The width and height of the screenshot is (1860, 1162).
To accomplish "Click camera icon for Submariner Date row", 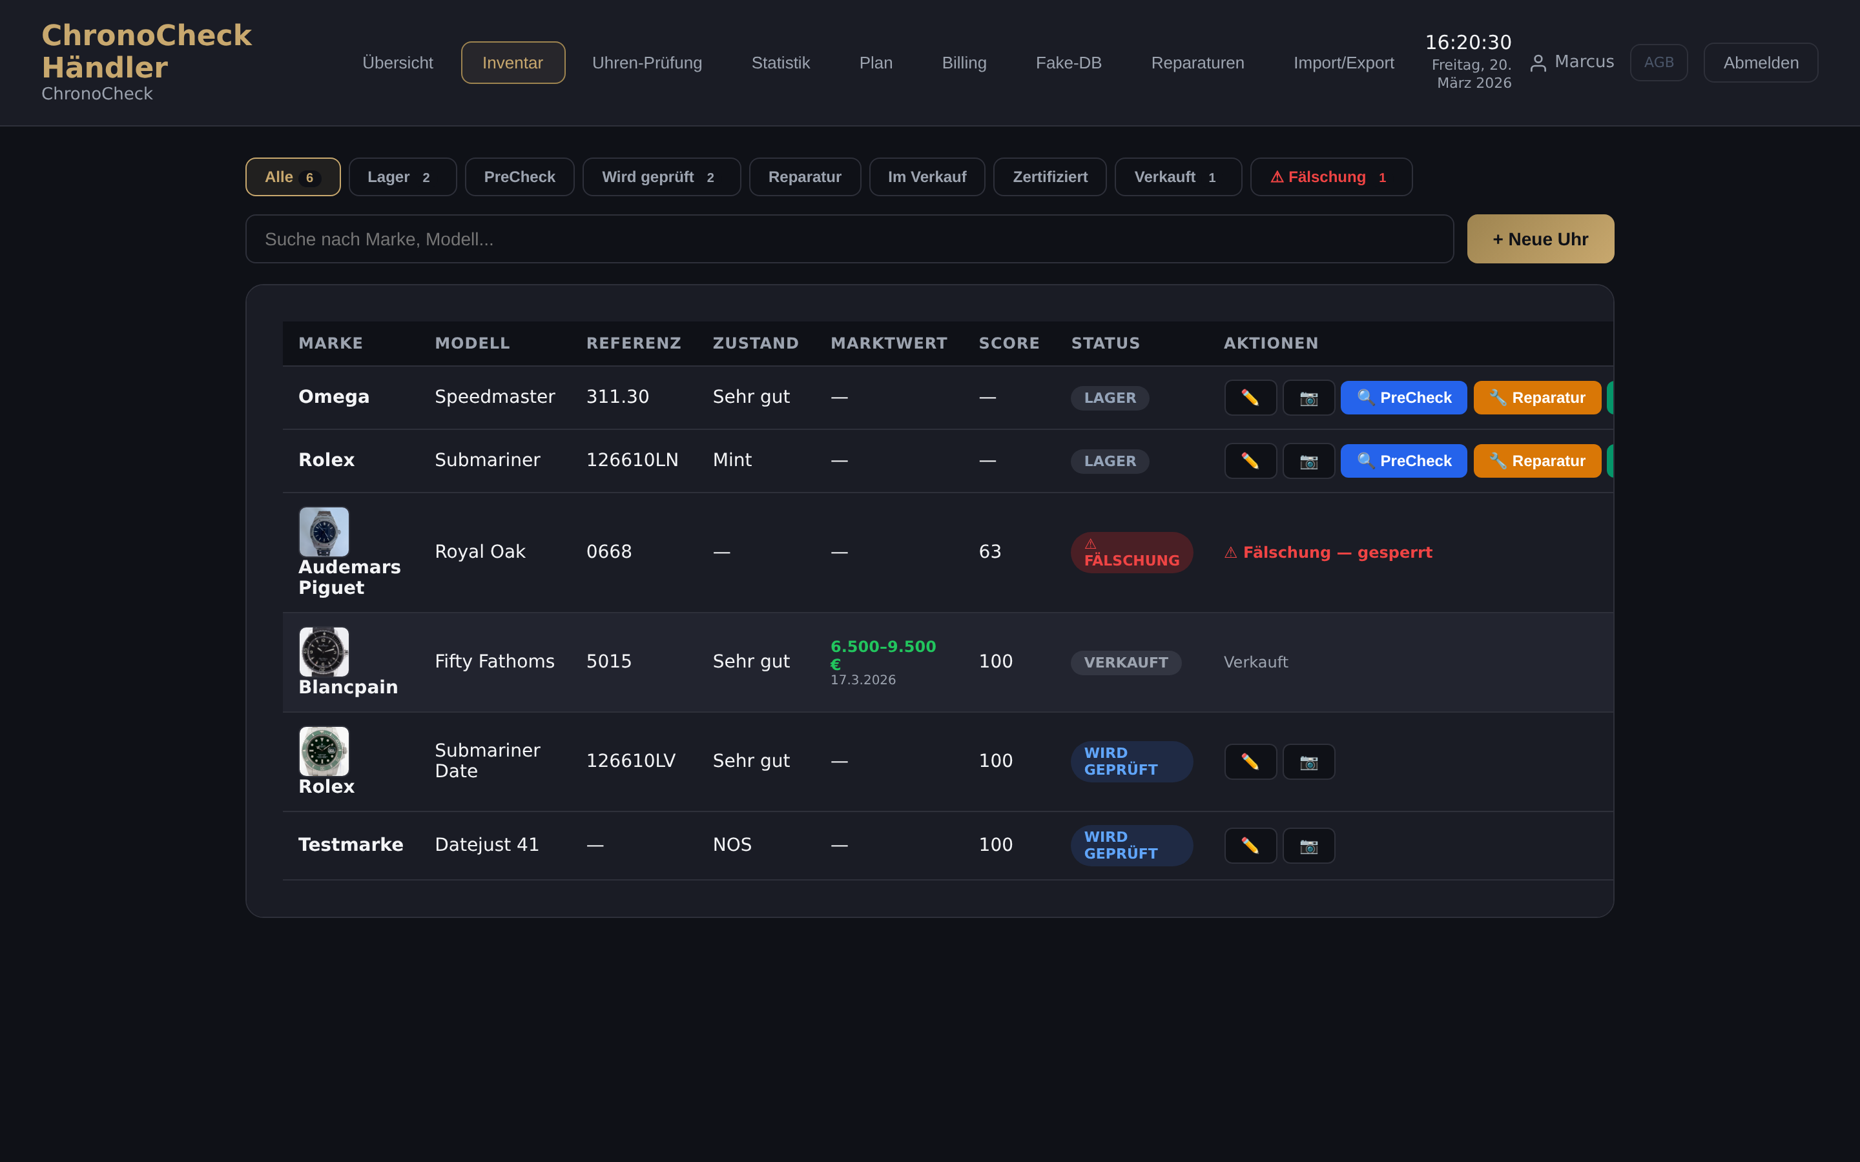I will click(1308, 762).
